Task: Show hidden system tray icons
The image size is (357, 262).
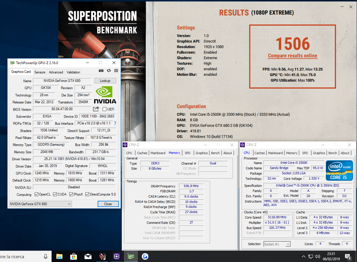Action: pyautogui.click(x=304, y=256)
